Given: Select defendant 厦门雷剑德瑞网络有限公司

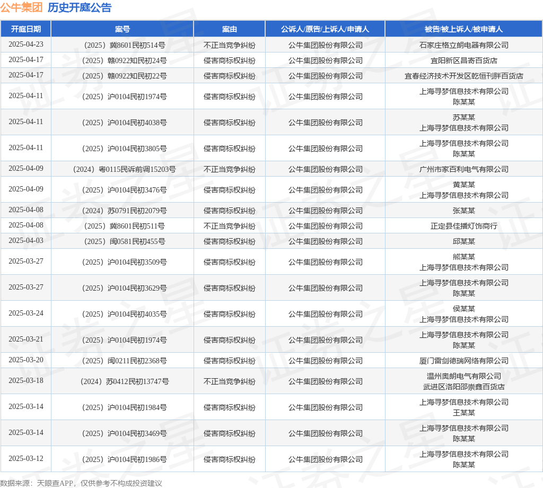Looking at the screenshot, I should click(x=464, y=361).
